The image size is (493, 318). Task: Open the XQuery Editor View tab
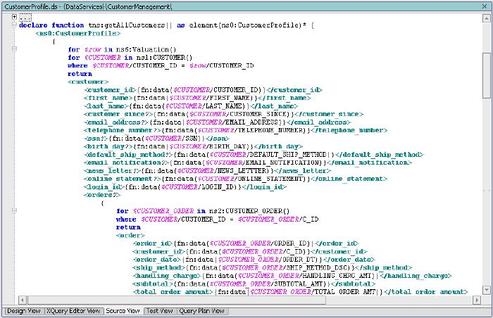click(73, 311)
